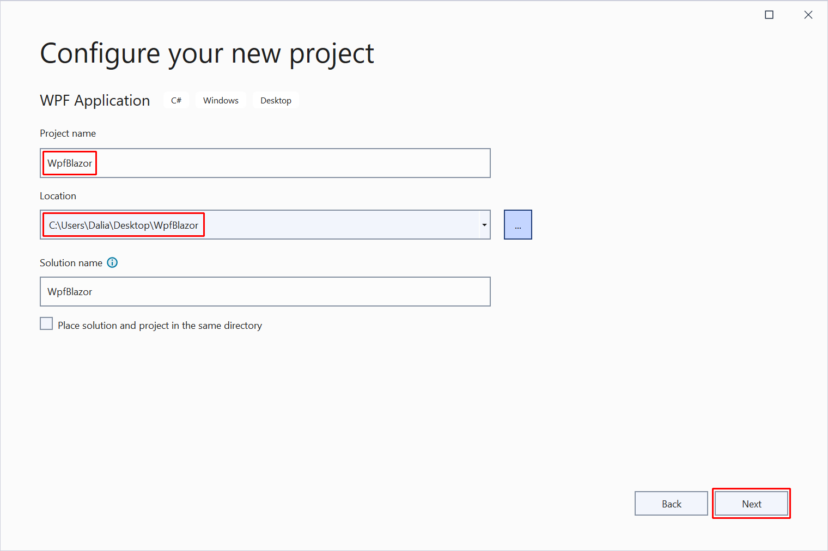The image size is (828, 551).
Task: Open the Location dropdown for recent paths
Action: point(484,224)
